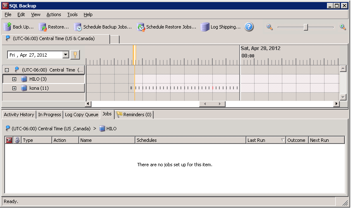
Task: Click the red SQL Backup column header icon
Action: tap(9, 140)
